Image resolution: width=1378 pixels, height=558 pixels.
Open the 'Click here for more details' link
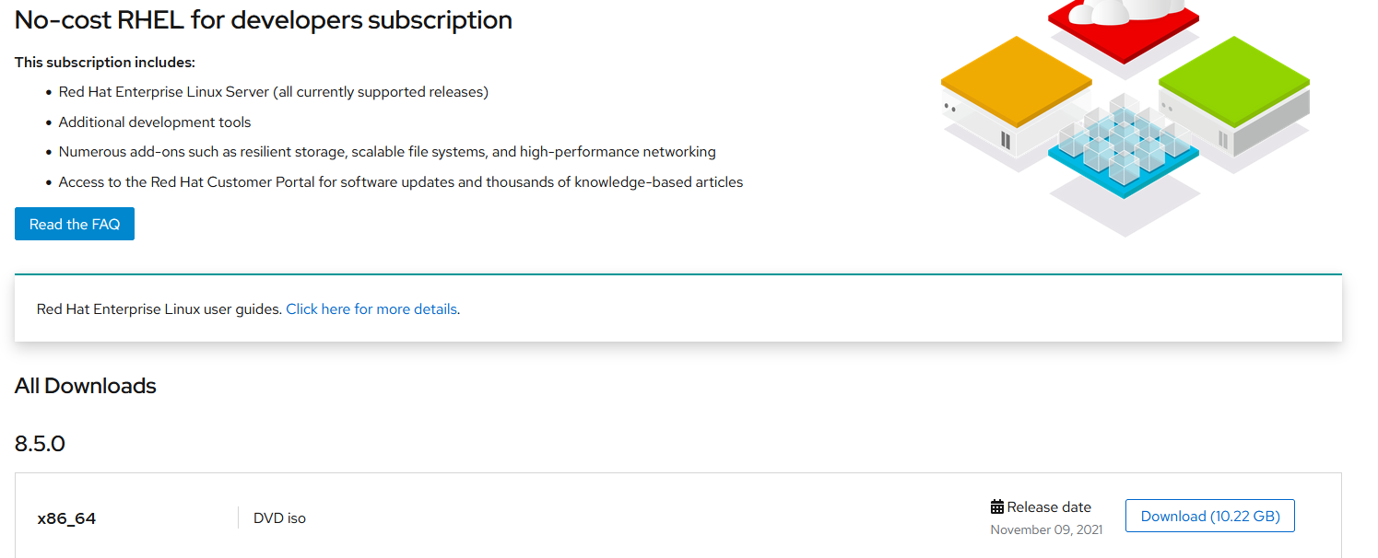pos(371,309)
